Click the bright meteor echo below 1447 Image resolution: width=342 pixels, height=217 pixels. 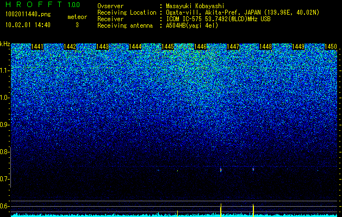pos(221,170)
